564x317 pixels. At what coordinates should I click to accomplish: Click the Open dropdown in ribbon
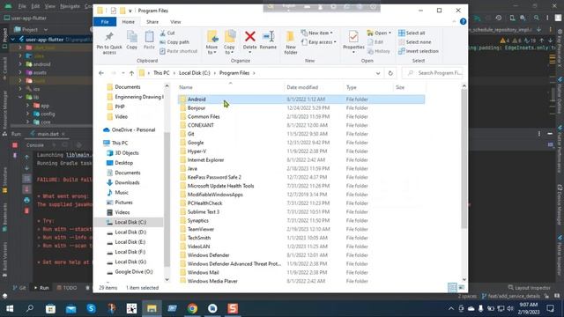[x=379, y=33]
